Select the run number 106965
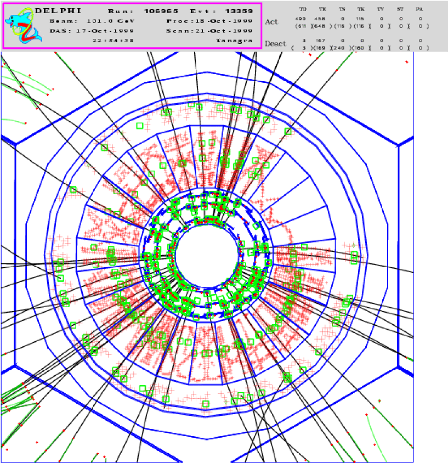Screen dimensions: 448x463 pyautogui.click(x=160, y=10)
